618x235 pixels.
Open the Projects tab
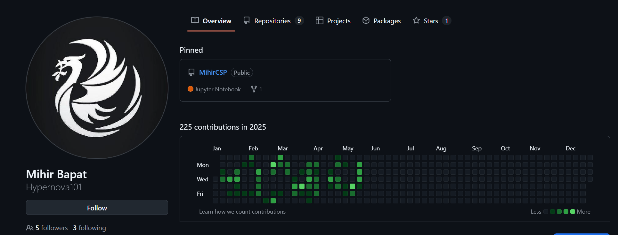pos(333,21)
